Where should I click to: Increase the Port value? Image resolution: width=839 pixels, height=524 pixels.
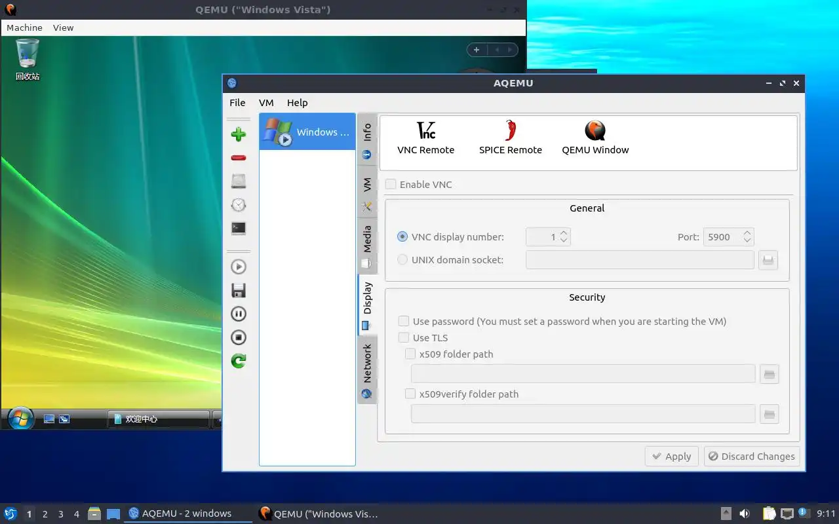tap(747, 233)
